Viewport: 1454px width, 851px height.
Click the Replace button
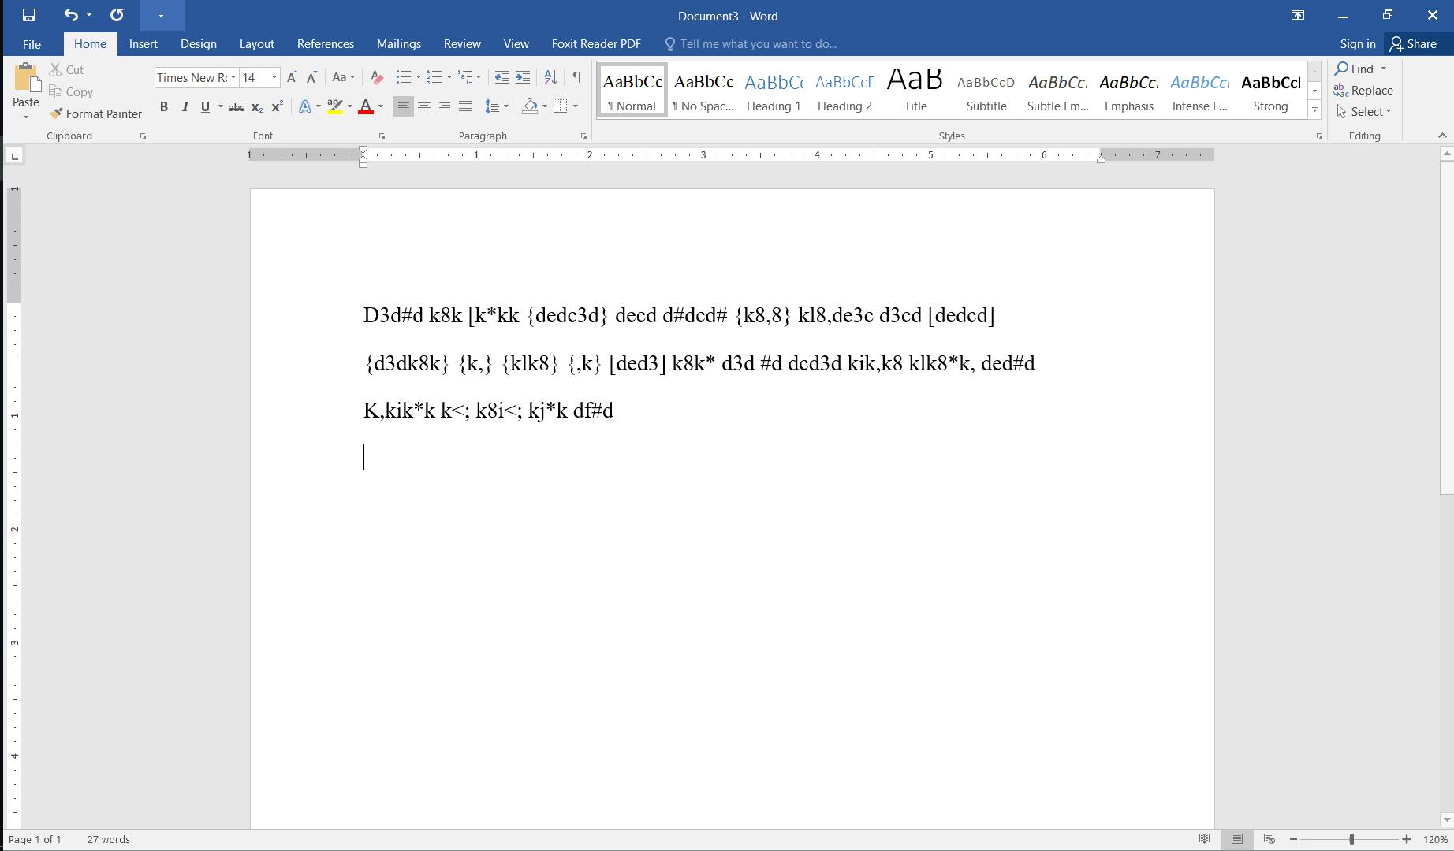pyautogui.click(x=1363, y=91)
